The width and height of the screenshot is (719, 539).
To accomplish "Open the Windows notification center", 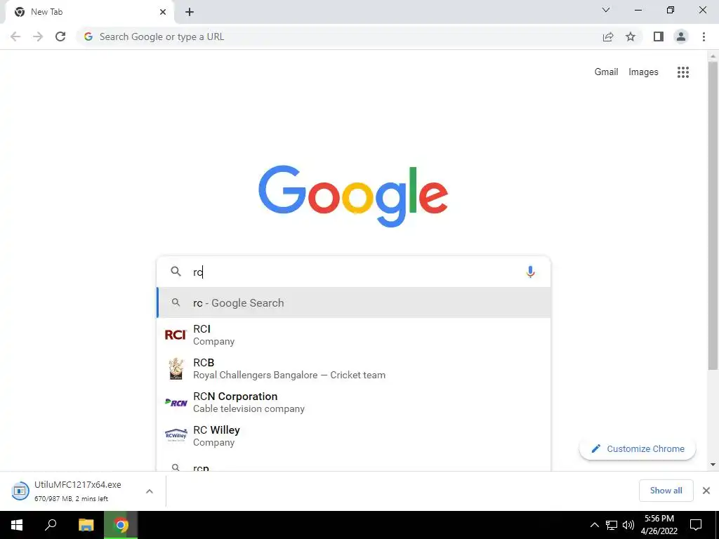I will (x=696, y=525).
